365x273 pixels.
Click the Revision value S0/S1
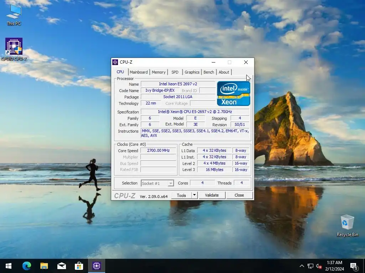tap(240, 125)
